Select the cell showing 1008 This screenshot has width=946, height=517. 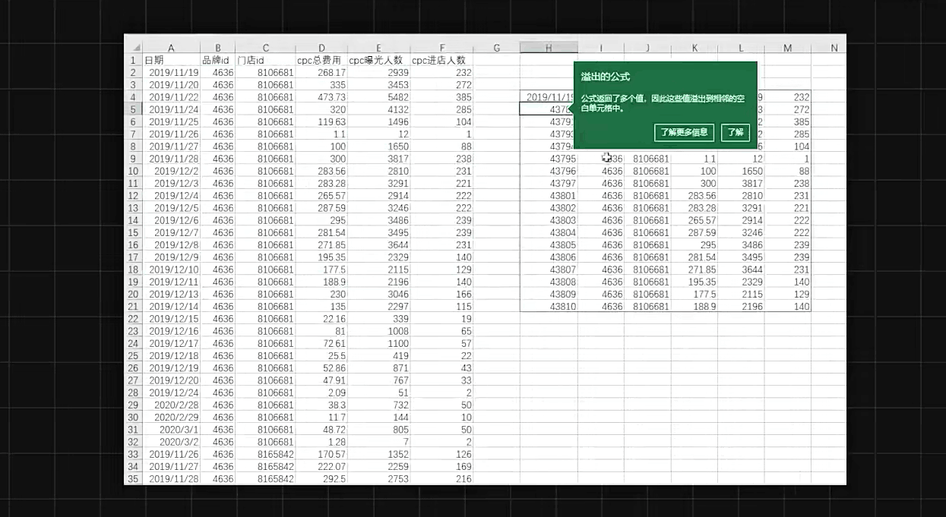[x=378, y=331]
